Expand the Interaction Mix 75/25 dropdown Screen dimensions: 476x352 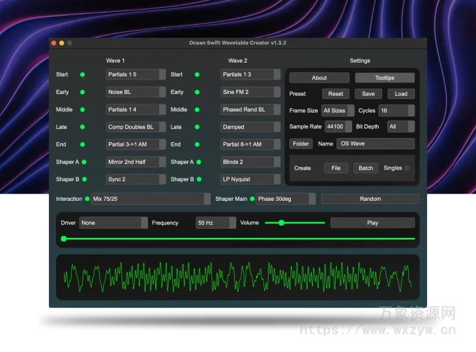tap(151, 199)
